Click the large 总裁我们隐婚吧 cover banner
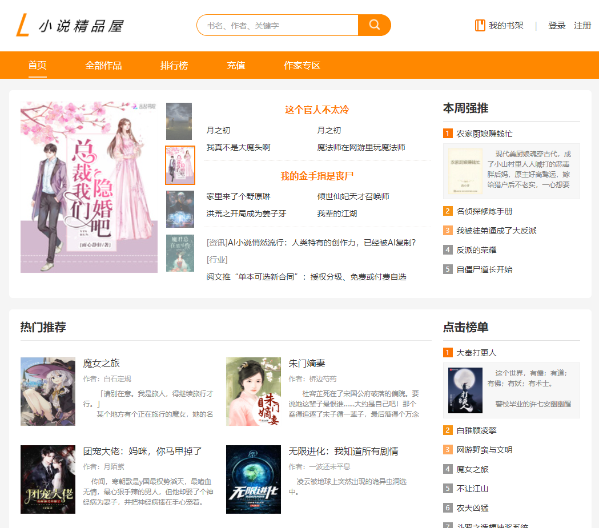Viewport: 599px width, 528px height. coord(89,187)
